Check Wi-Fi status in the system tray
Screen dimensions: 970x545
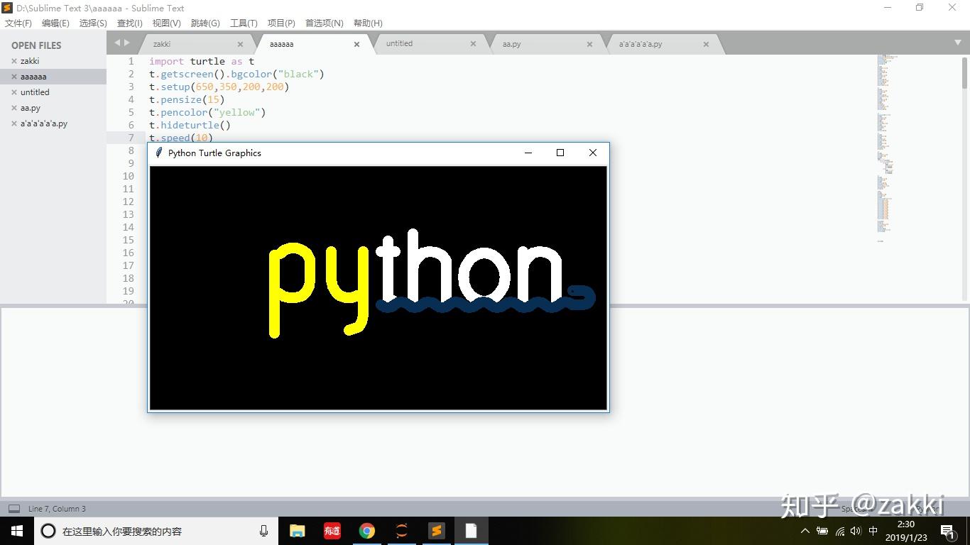839,530
